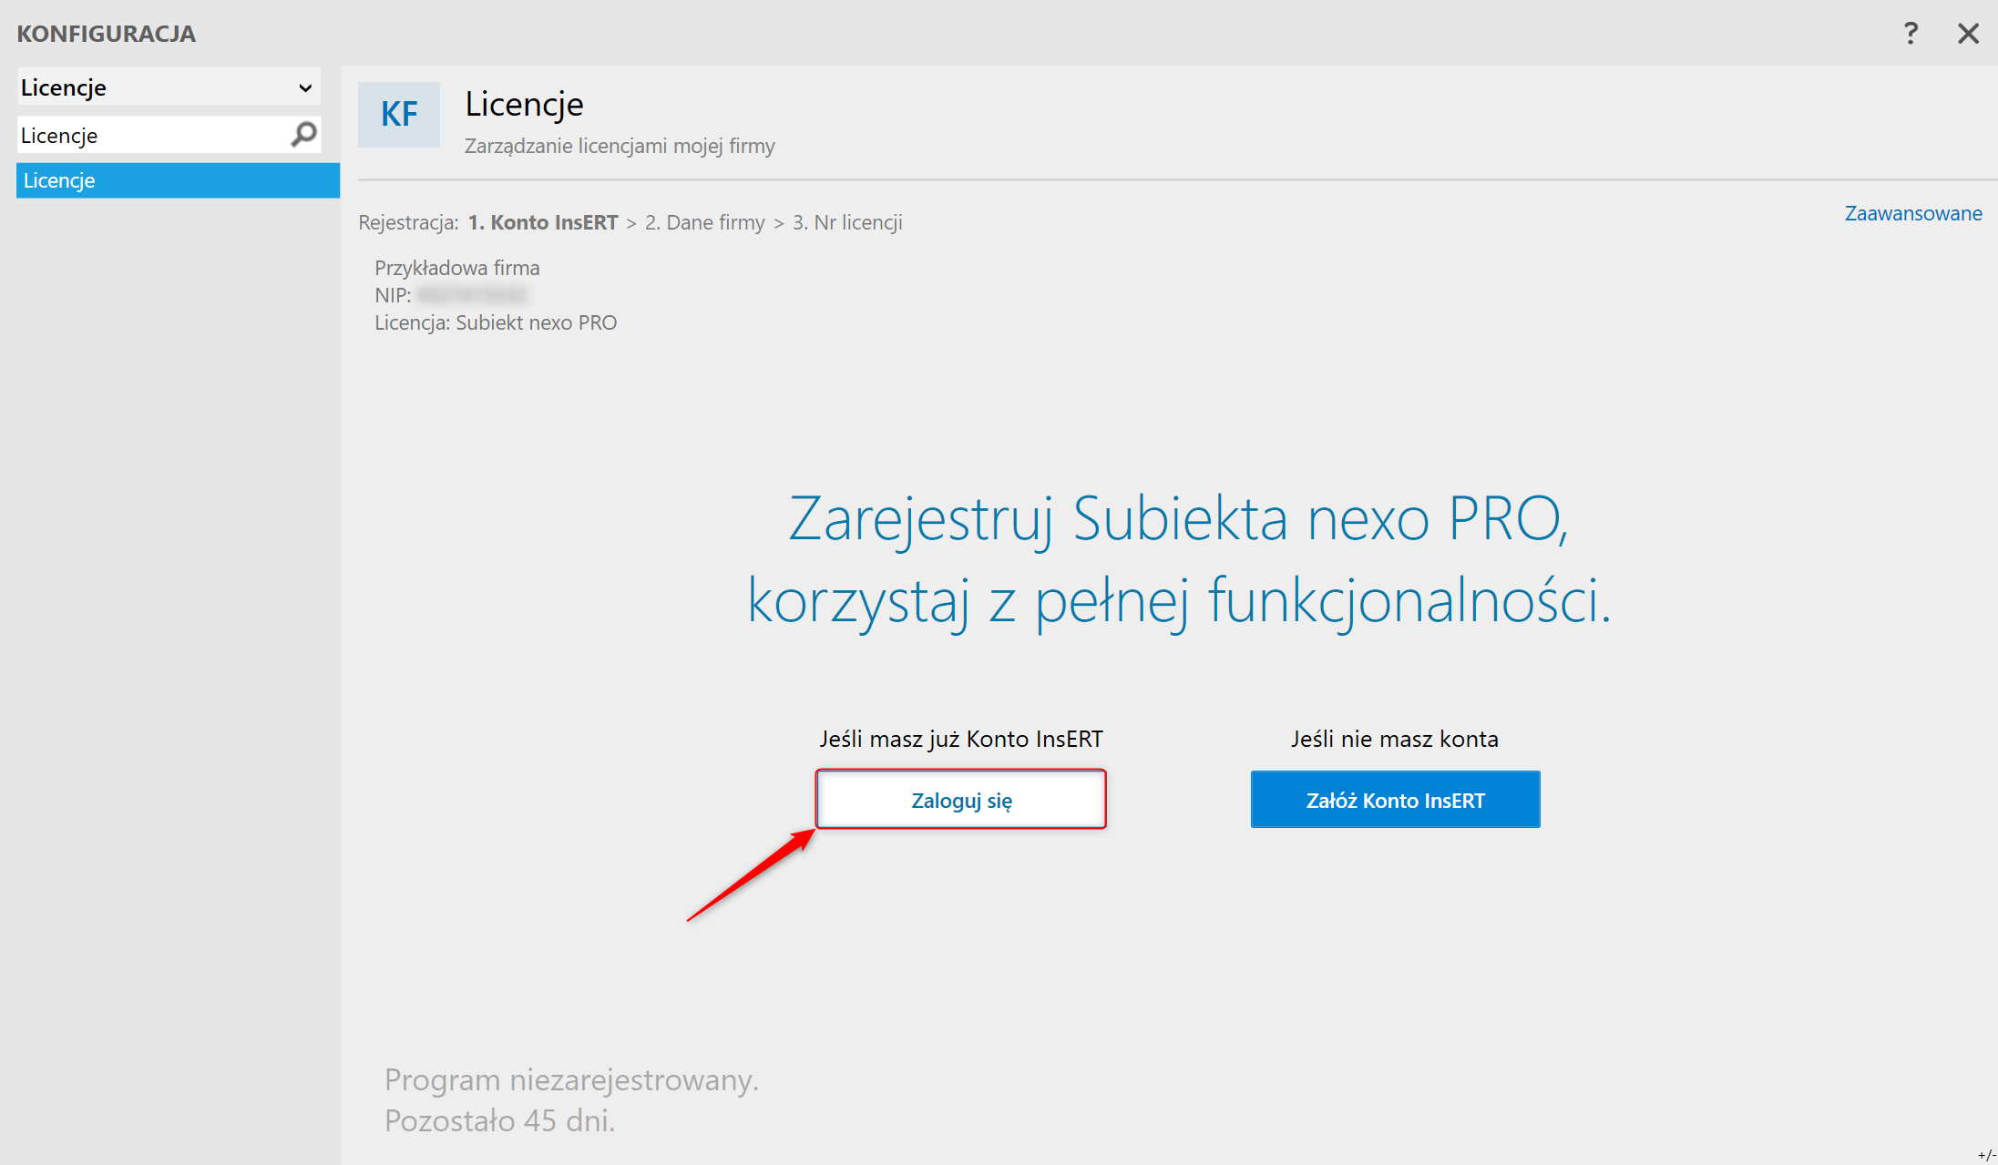1998x1165 pixels.
Task: Open the Zaawansowane link
Action: tap(1912, 213)
